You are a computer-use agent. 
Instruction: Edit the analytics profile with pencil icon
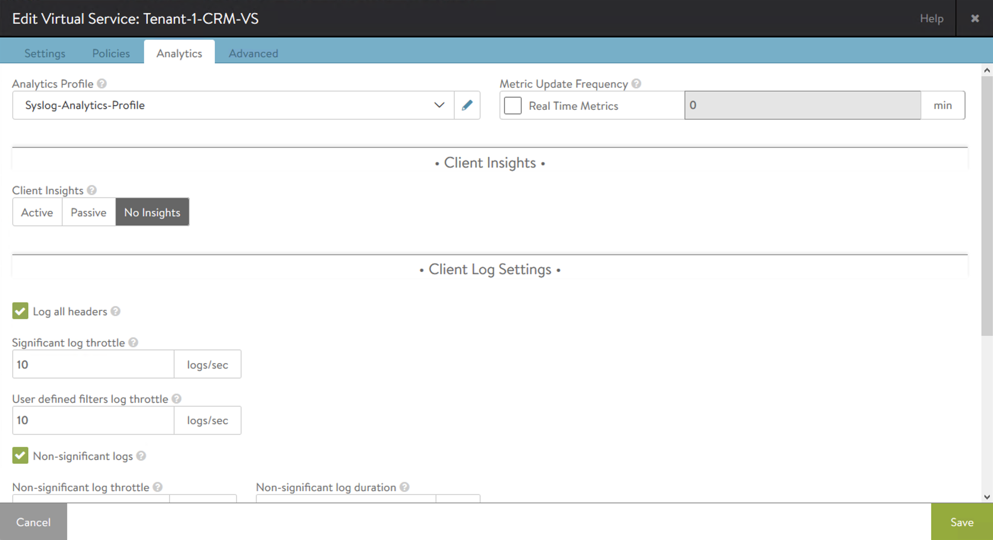467,105
